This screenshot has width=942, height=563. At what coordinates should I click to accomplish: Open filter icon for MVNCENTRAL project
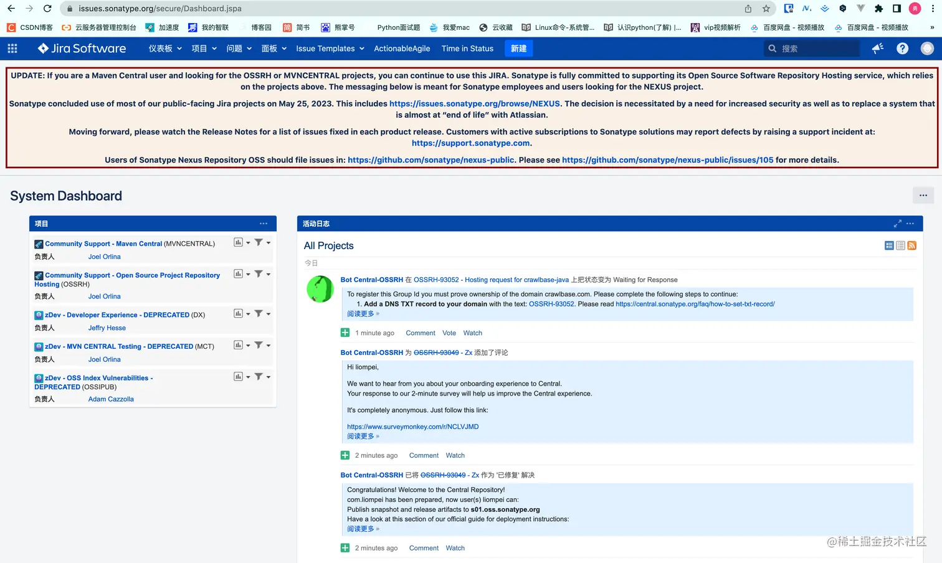(258, 242)
